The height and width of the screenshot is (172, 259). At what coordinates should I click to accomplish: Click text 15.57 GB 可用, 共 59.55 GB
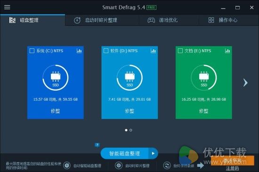pos(56,99)
